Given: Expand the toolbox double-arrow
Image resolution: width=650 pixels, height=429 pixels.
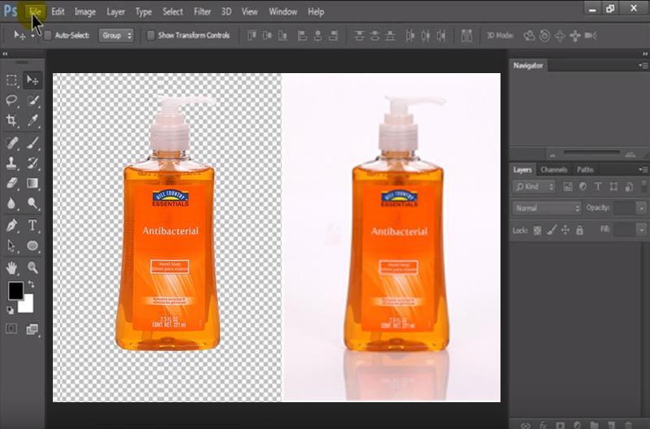Looking at the screenshot, I should pyautogui.click(x=5, y=54).
